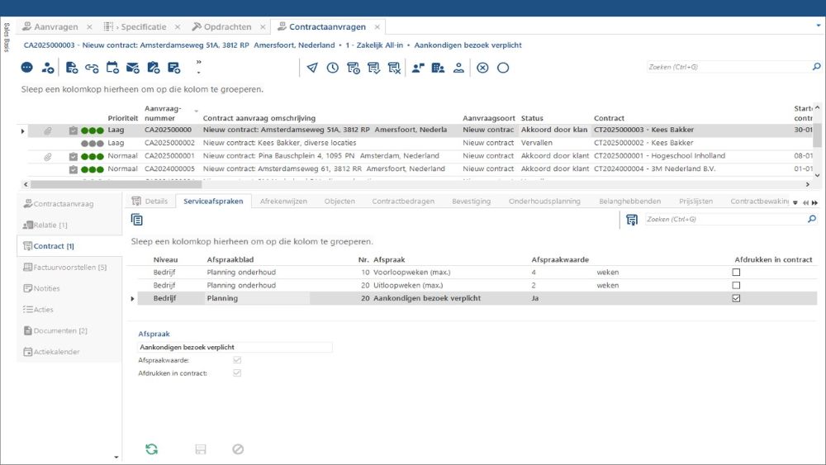This screenshot has height=465, width=826.
Task: Click the paper plane send icon
Action: point(311,68)
